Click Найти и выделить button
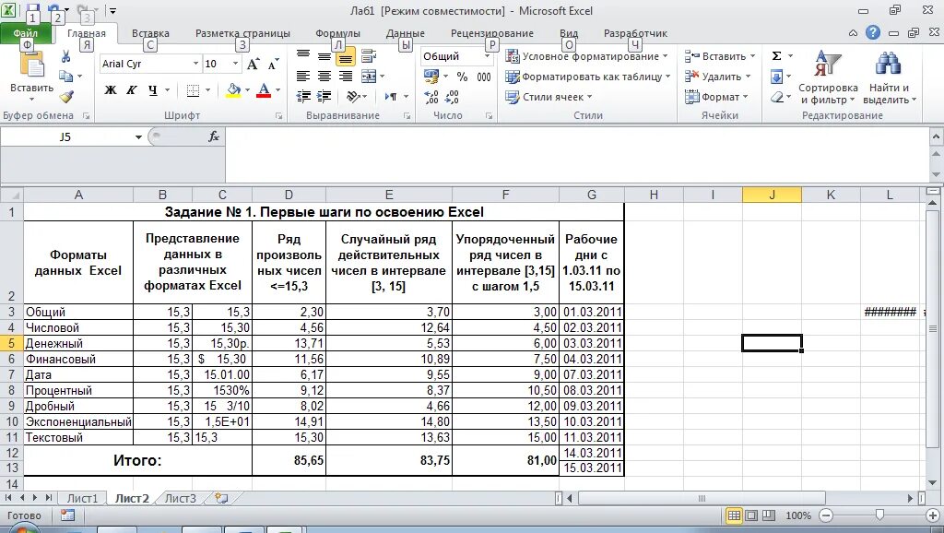Screen dimensions: 944x533 point(890,78)
